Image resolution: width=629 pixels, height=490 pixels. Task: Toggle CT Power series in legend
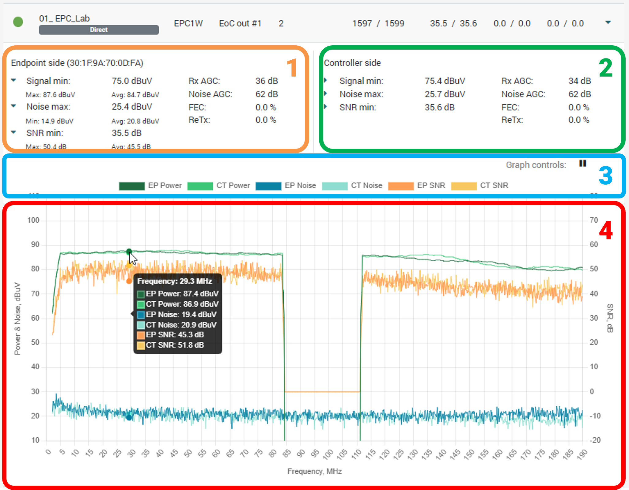[200, 186]
